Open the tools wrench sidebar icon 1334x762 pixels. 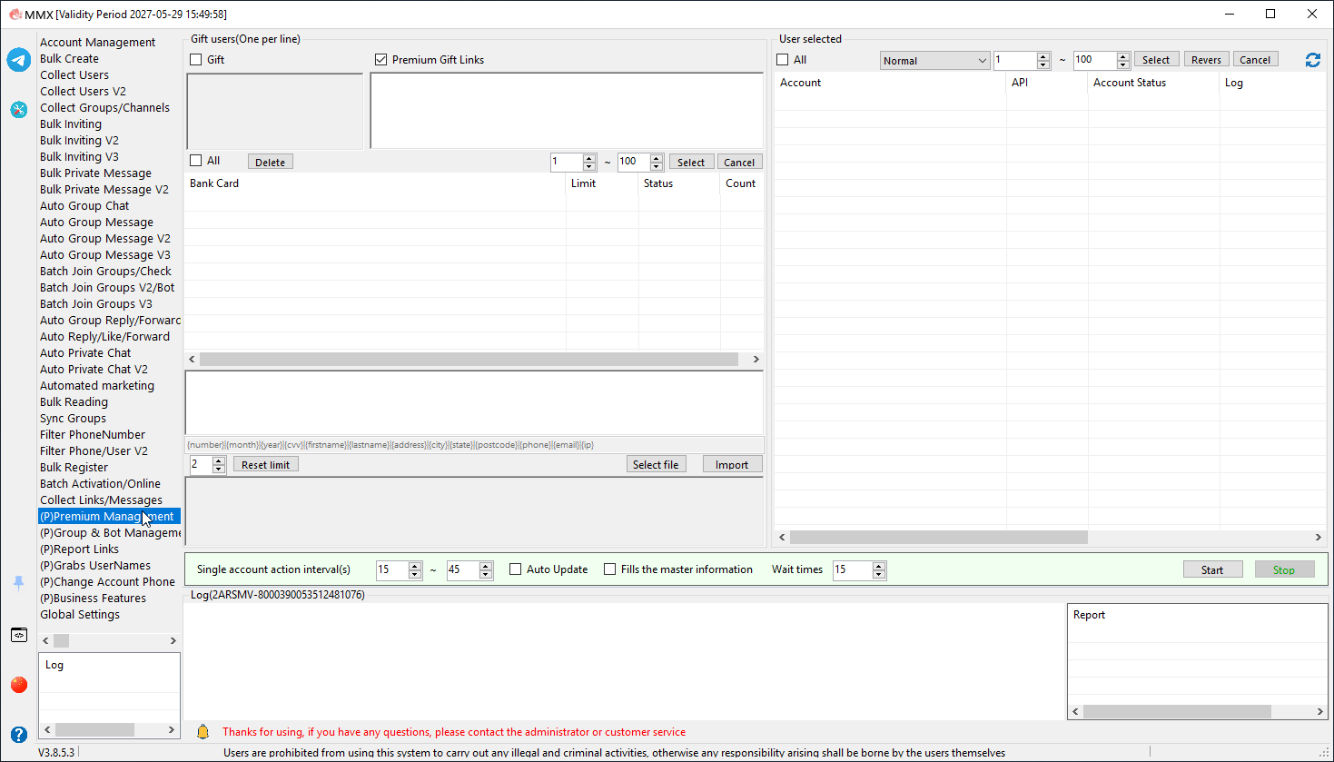[x=19, y=110]
